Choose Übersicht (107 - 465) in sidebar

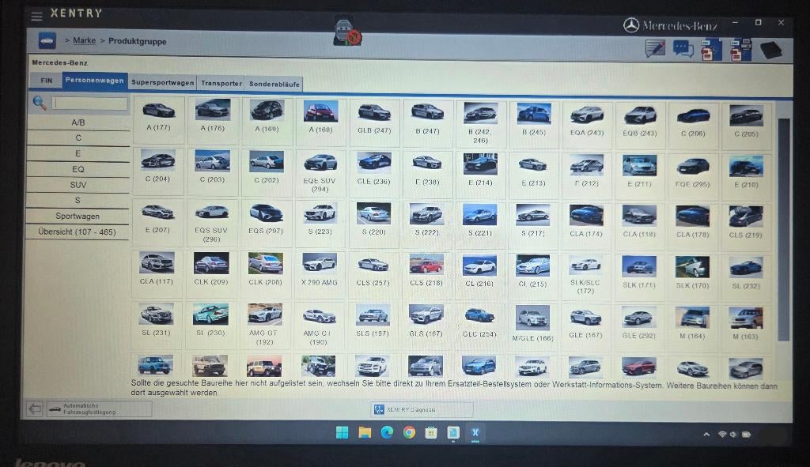78,232
